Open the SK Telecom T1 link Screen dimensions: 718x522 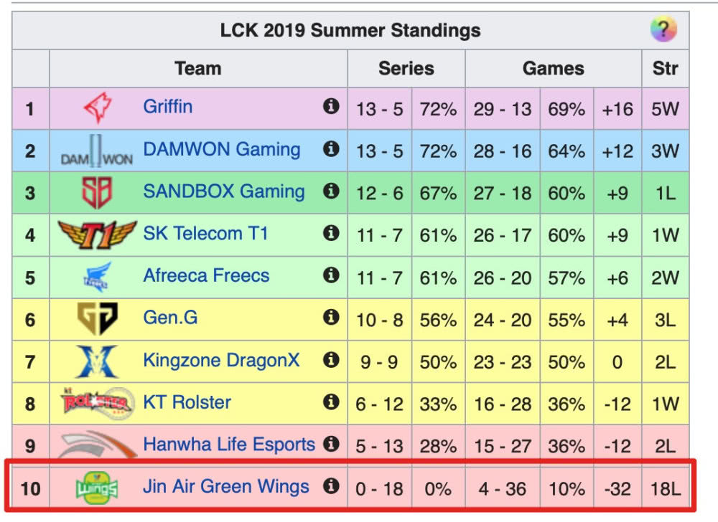[206, 233]
